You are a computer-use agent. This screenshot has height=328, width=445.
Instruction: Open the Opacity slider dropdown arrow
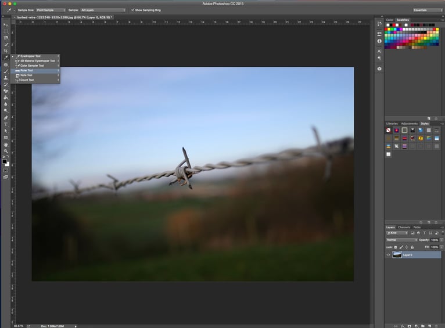point(442,240)
